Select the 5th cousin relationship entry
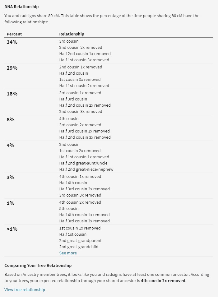This screenshot has width=218, height=297. click(69, 208)
